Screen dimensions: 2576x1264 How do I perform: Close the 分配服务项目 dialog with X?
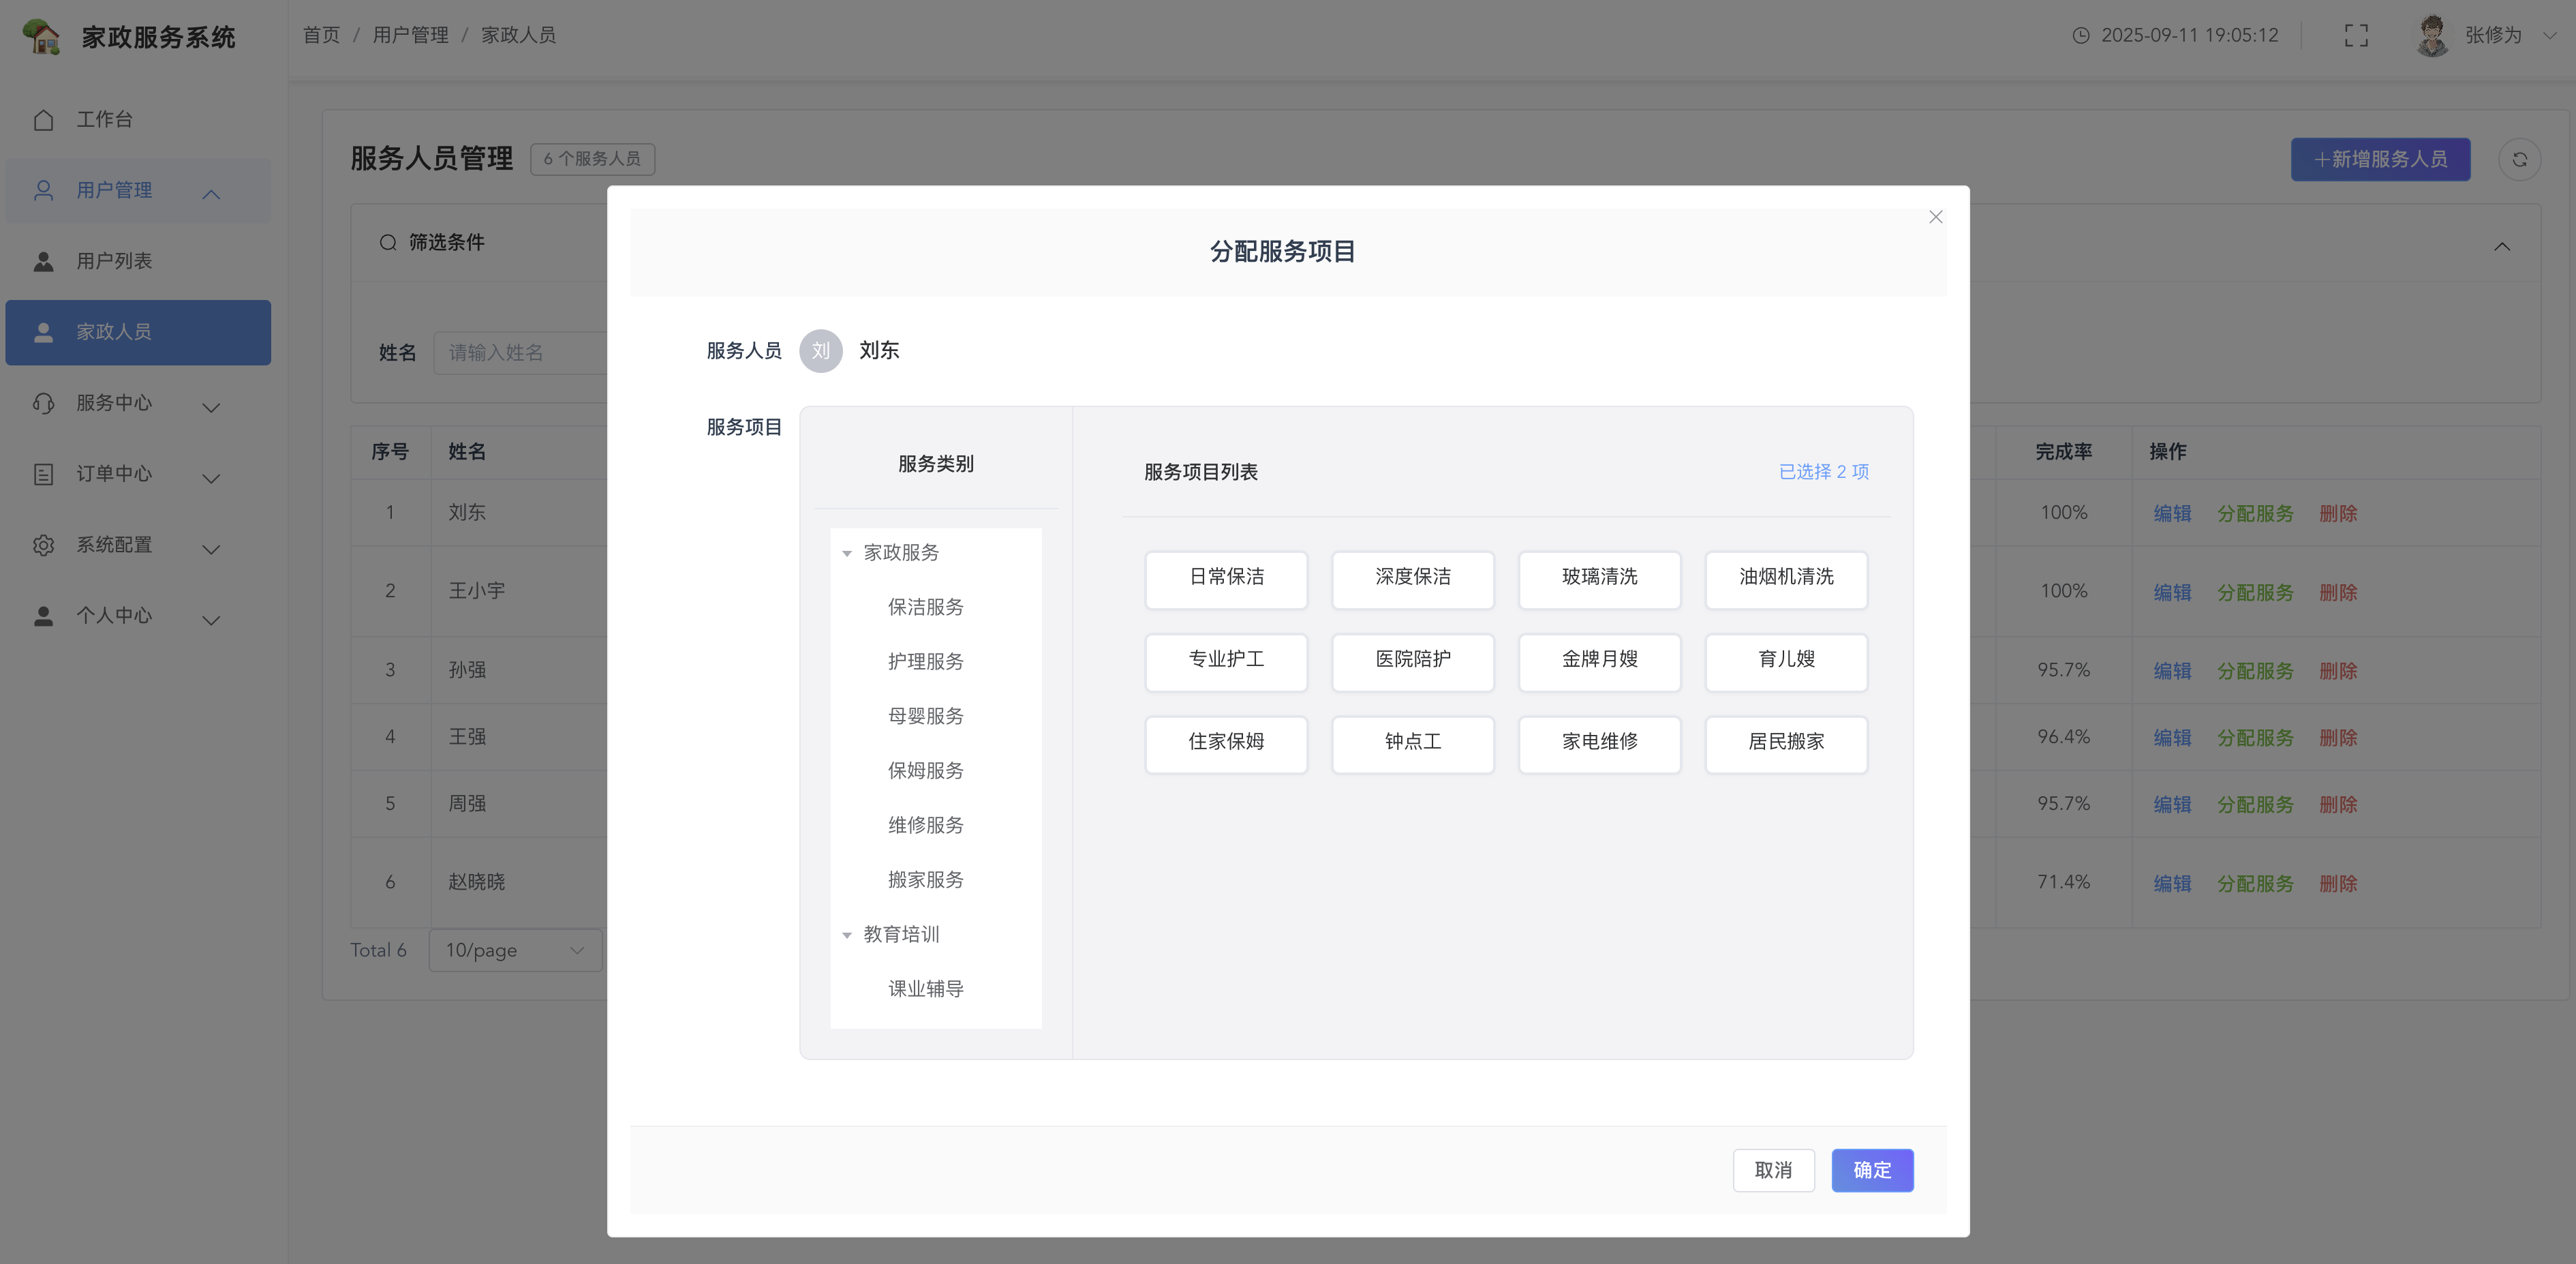[x=1935, y=217]
